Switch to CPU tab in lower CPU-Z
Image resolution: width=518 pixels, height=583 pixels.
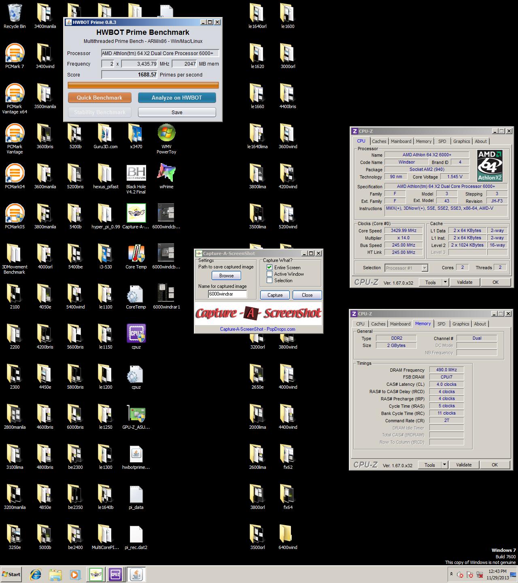tap(360, 324)
